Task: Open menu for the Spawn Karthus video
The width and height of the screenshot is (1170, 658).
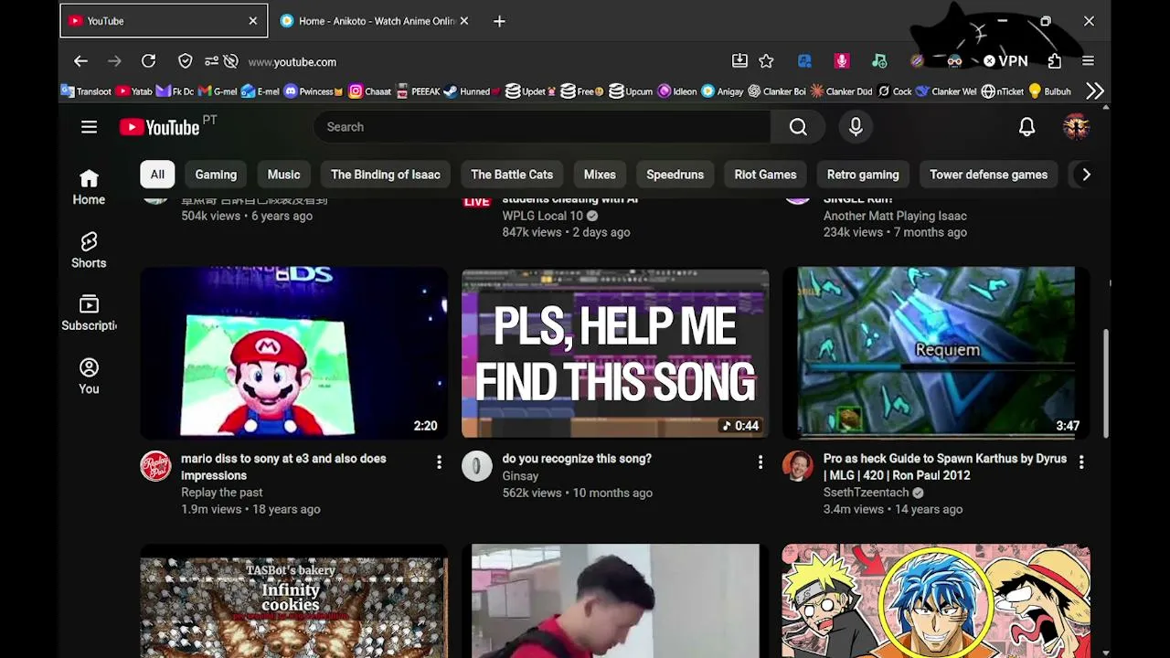Action: click(x=1081, y=462)
